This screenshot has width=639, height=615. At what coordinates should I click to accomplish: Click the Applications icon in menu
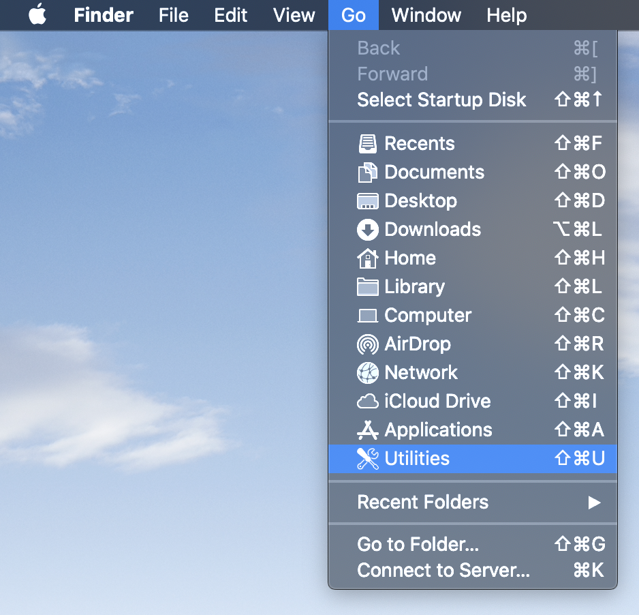click(367, 430)
